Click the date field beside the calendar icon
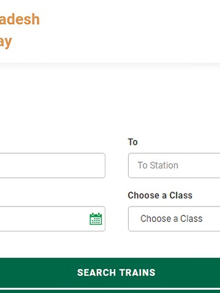 point(53,218)
